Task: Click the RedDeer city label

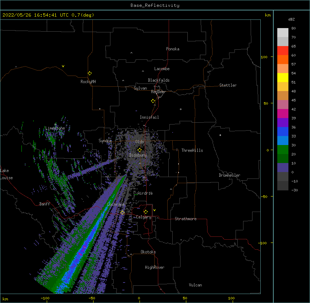Action: tap(158, 92)
